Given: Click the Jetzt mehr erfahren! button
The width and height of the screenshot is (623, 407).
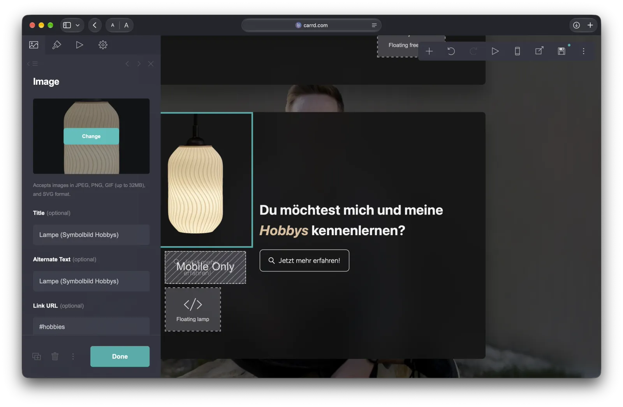Looking at the screenshot, I should [x=304, y=260].
